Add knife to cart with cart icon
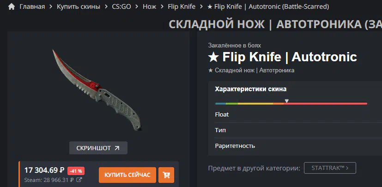This screenshot has height=187, width=382. 166,175
